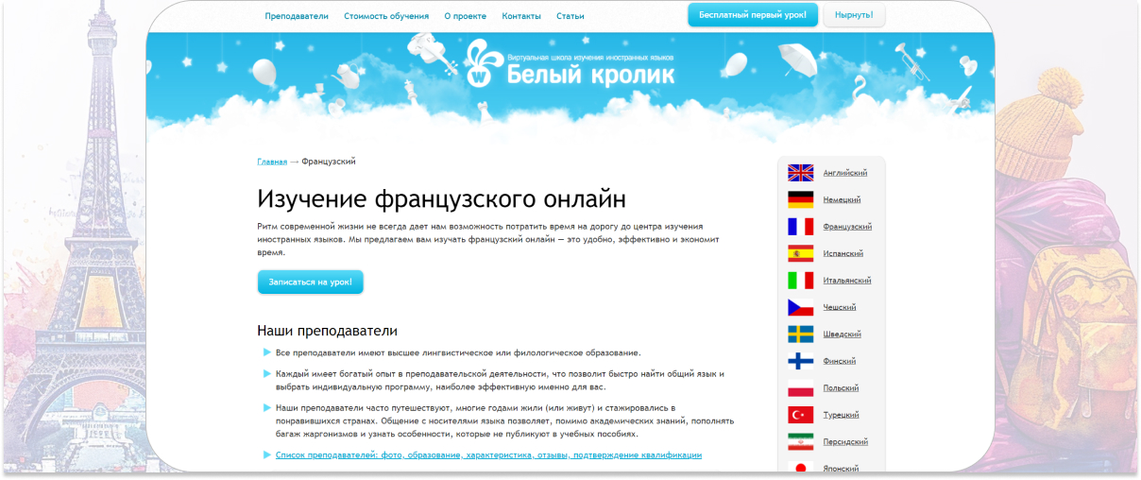Go to the О проекте page
This screenshot has height=480, width=1141.
(x=465, y=16)
